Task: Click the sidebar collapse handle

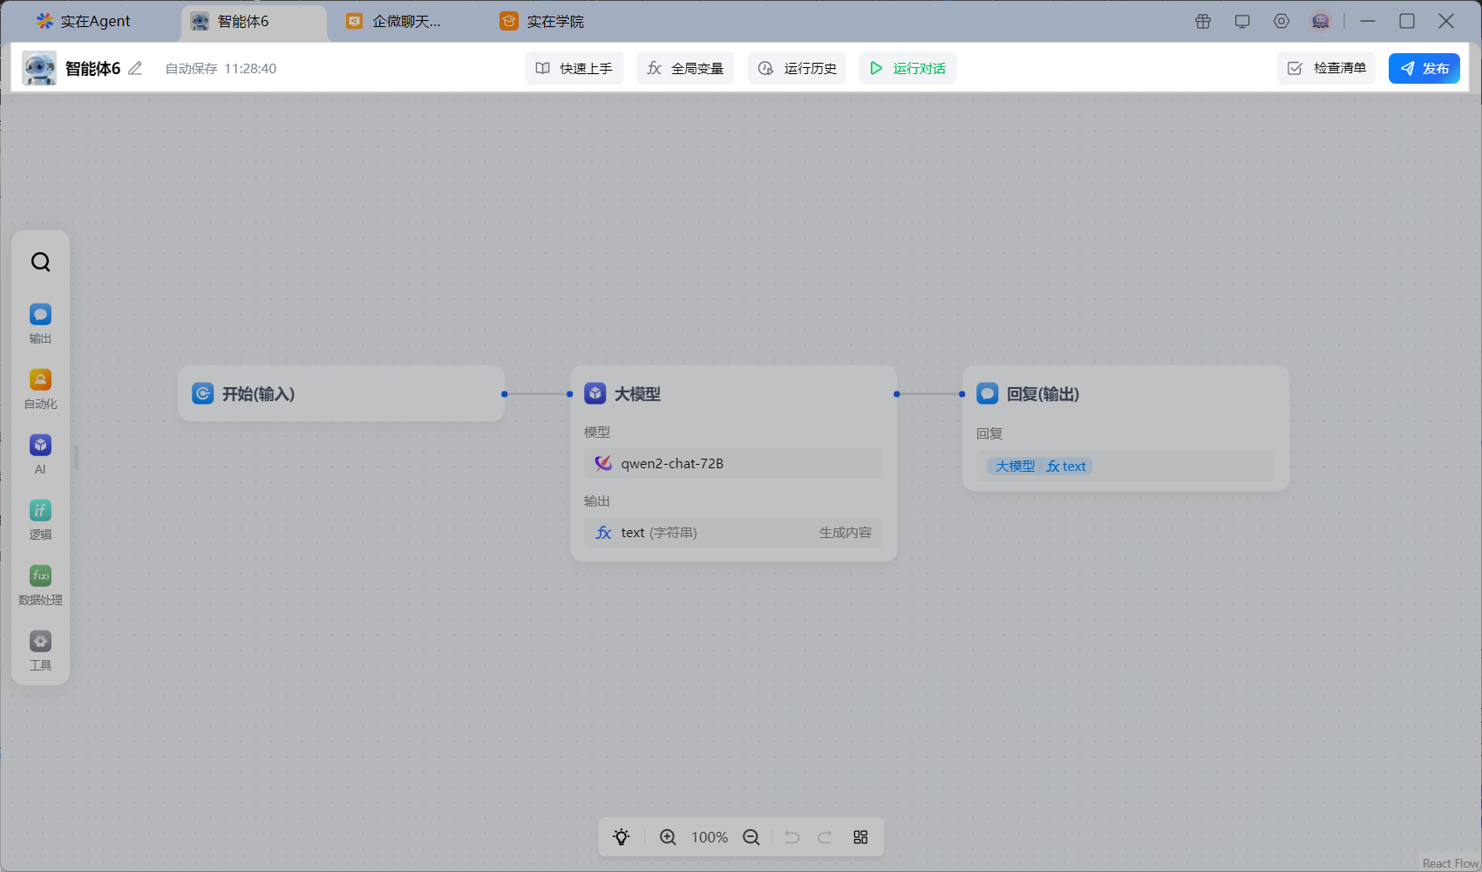Action: (76, 457)
